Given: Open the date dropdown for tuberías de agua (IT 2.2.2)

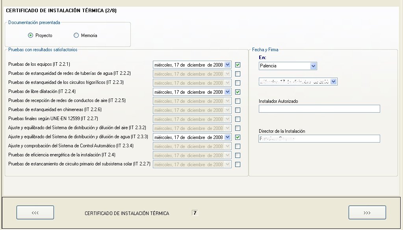Looking at the screenshot, I should click(227, 74).
